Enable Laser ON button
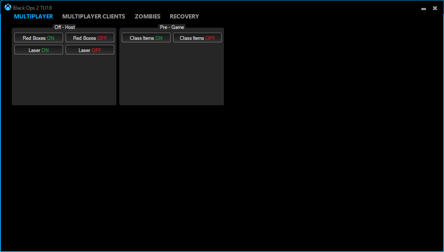Viewport: 444px width, 252px height. 39,50
